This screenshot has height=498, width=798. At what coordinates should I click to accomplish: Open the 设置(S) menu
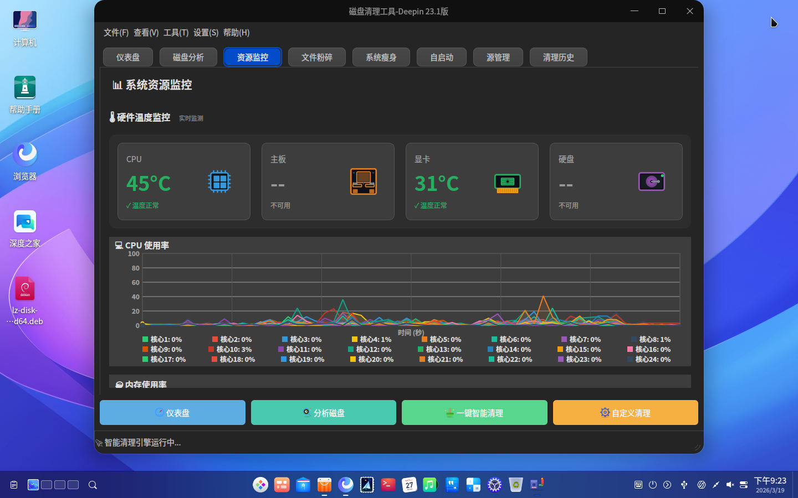pos(206,33)
